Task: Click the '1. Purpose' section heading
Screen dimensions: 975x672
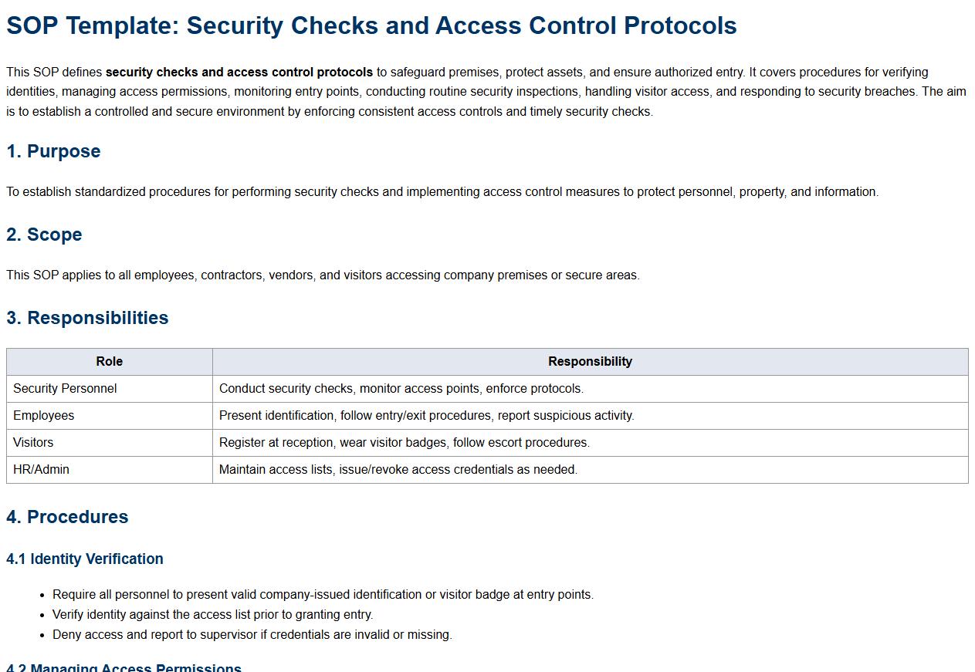Action: pyautogui.click(x=53, y=151)
